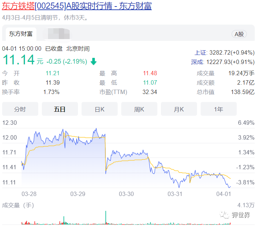Click the 最高 value 11.48
Viewport: 258px width, 226px height.
(x=150, y=73)
